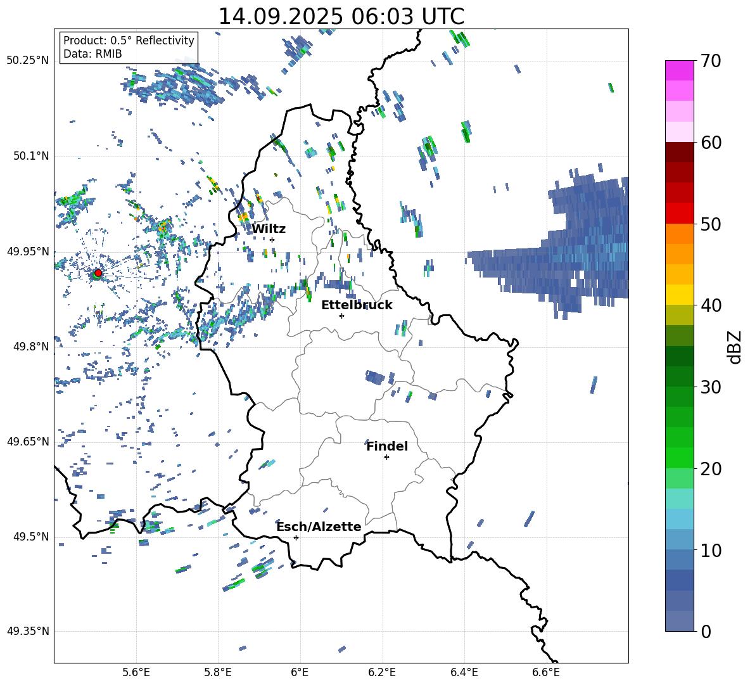Click the 6.6°E longitude label

click(546, 672)
